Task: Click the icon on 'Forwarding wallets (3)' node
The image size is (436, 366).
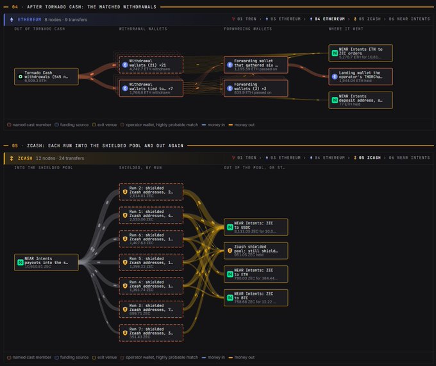Action: [230, 88]
